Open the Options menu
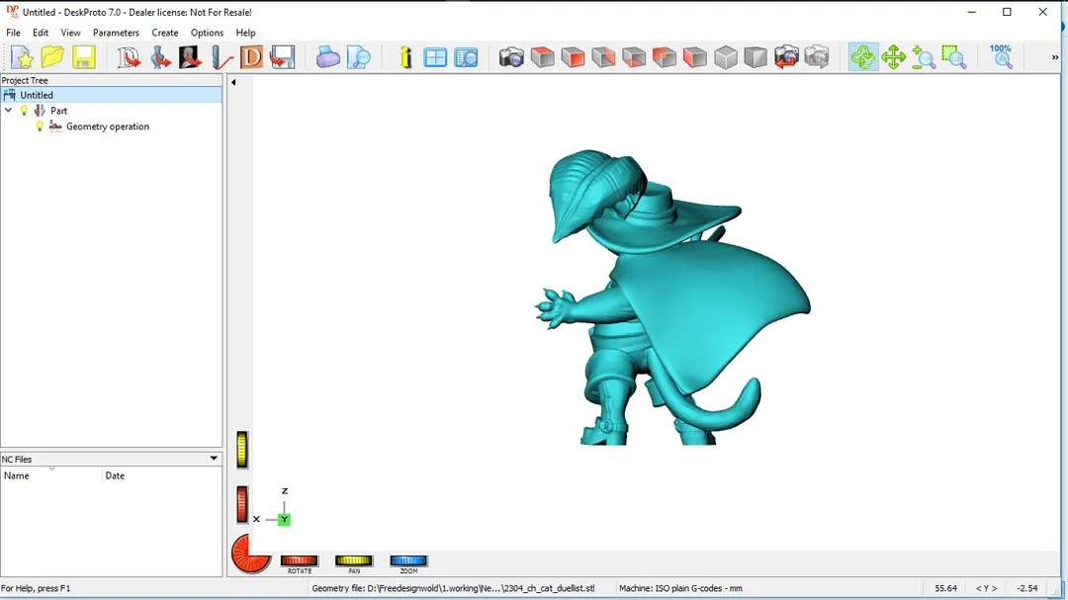This screenshot has height=600, width=1068. 207,33
